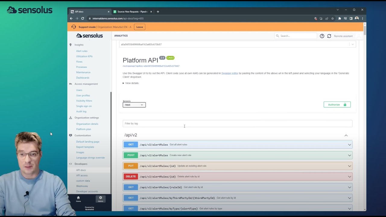Open Developer accounts in the sidebar
The width and height of the screenshot is (386, 217).
click(87, 191)
